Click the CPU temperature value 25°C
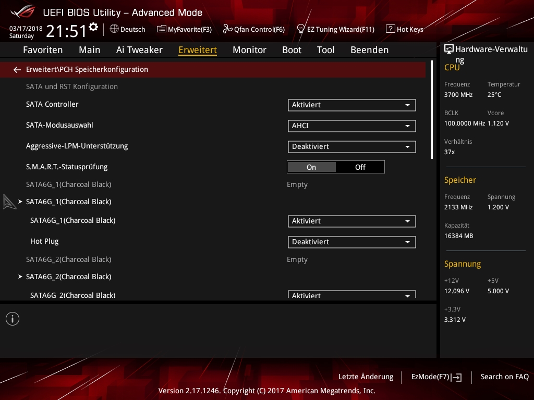The height and width of the screenshot is (400, 534). pyautogui.click(x=494, y=95)
